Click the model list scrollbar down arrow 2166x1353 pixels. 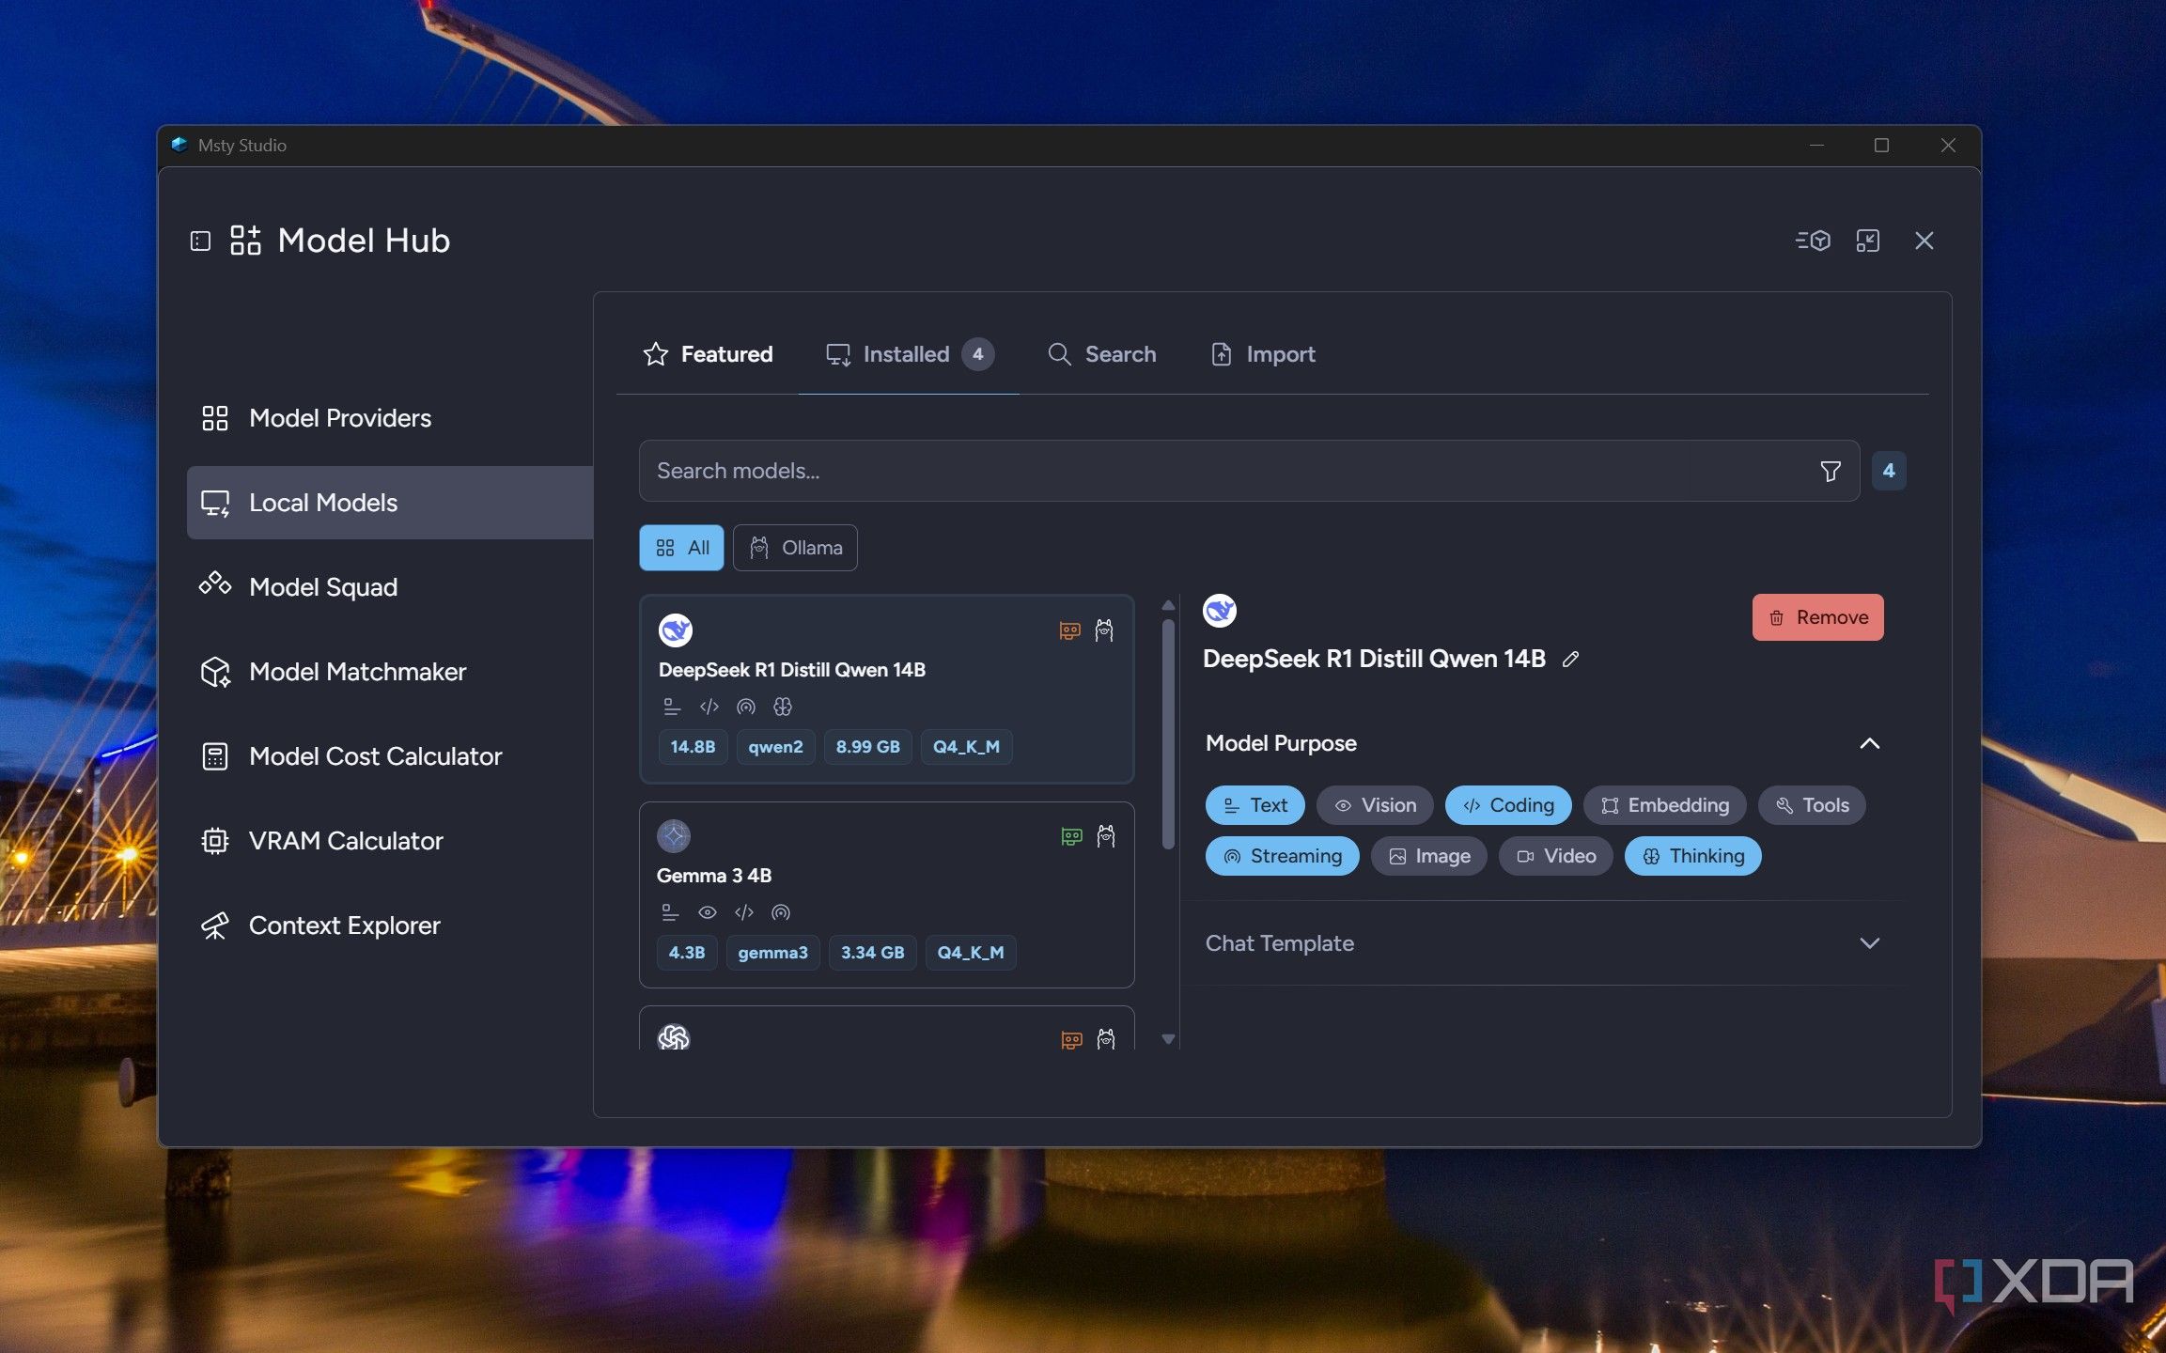tap(1168, 1039)
